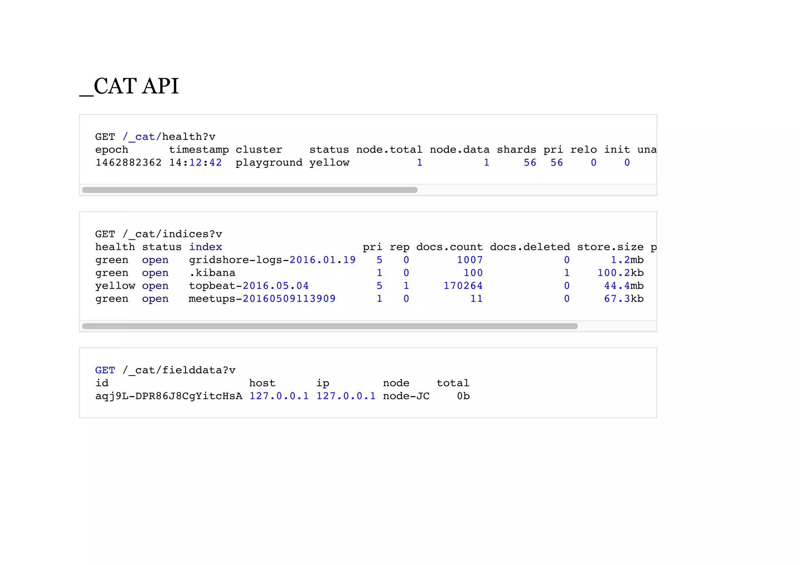
Task: Click the docs.count header
Action: tap(450, 247)
